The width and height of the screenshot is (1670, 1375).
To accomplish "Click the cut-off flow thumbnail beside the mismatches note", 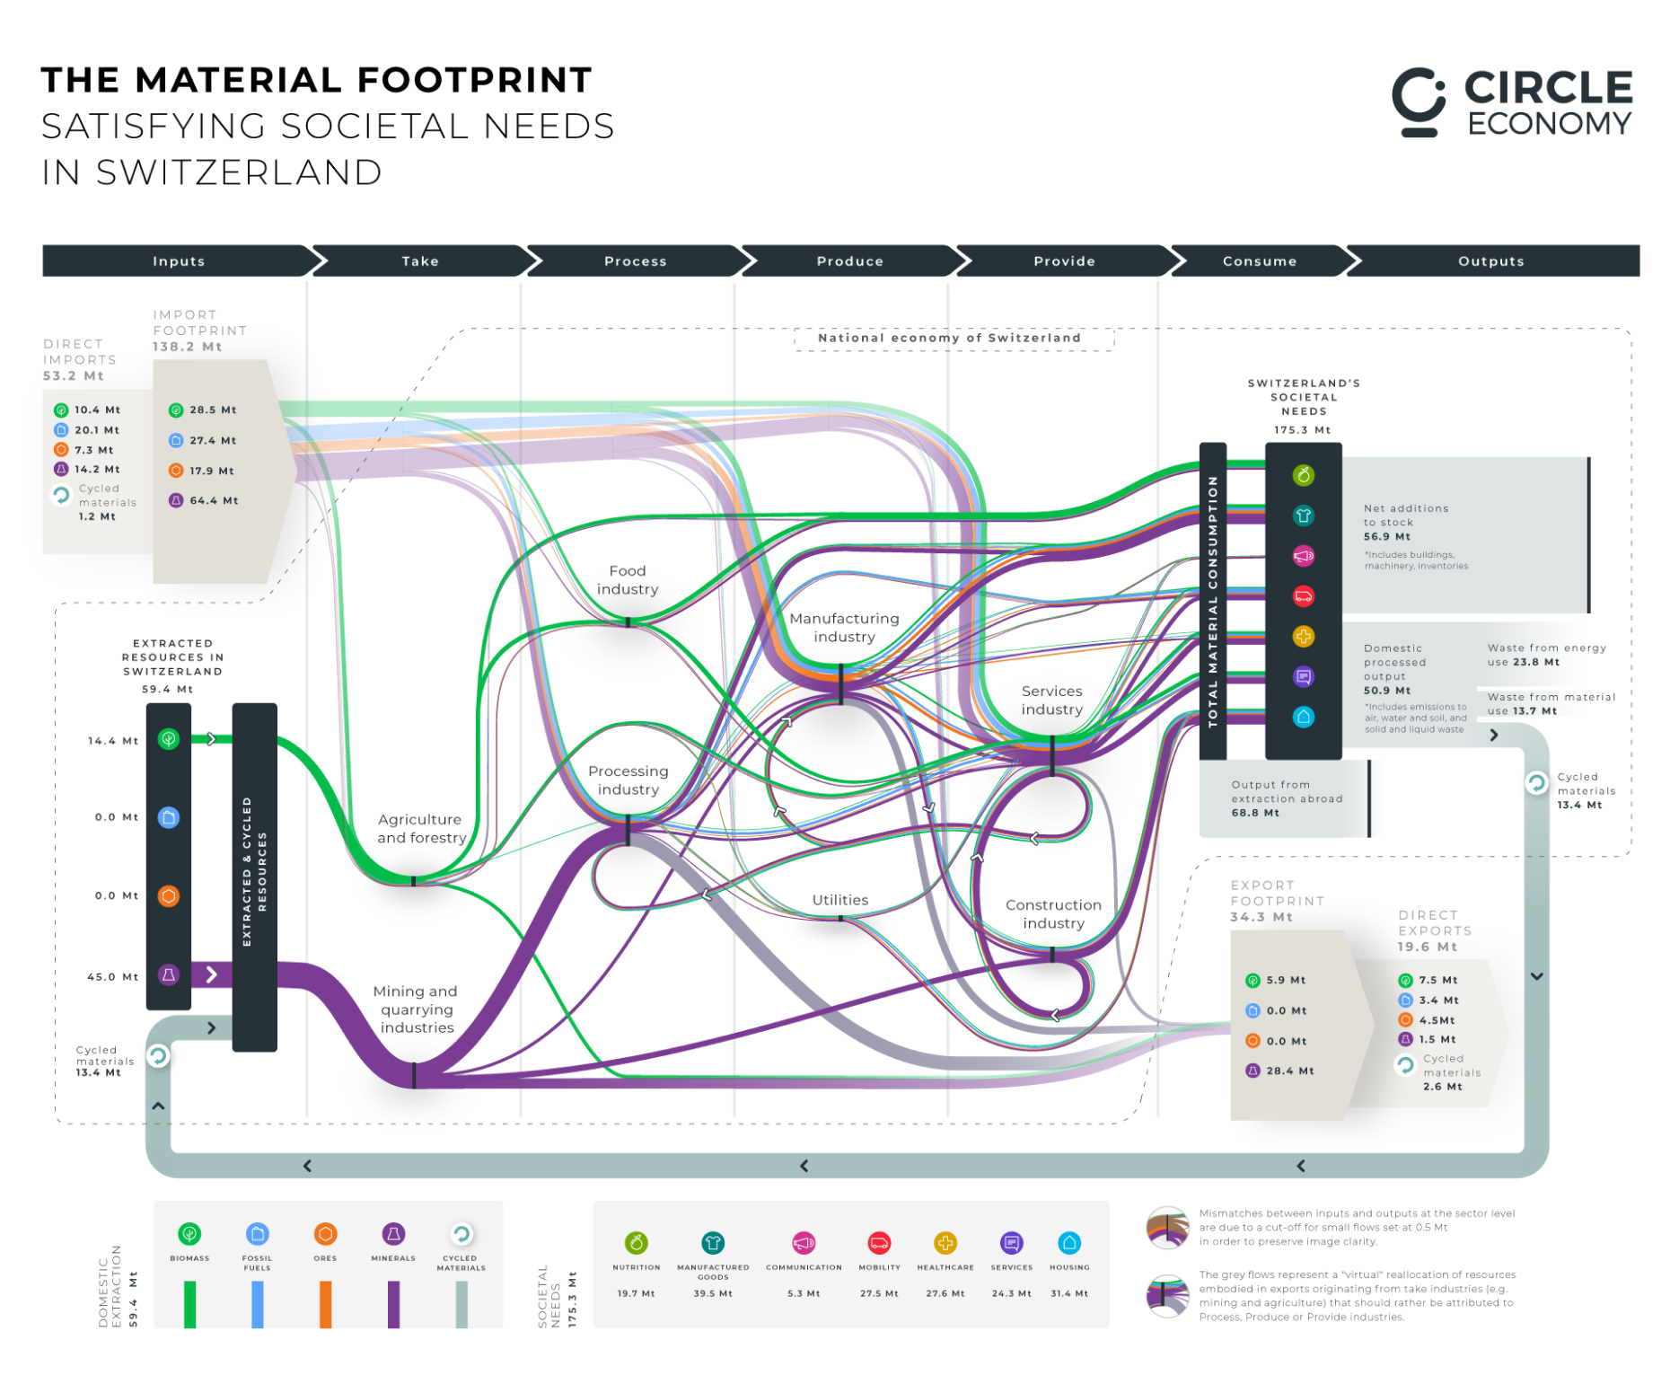I will click(x=1167, y=1228).
